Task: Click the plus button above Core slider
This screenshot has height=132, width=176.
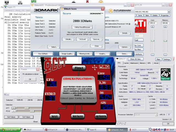Action: click(x=152, y=27)
